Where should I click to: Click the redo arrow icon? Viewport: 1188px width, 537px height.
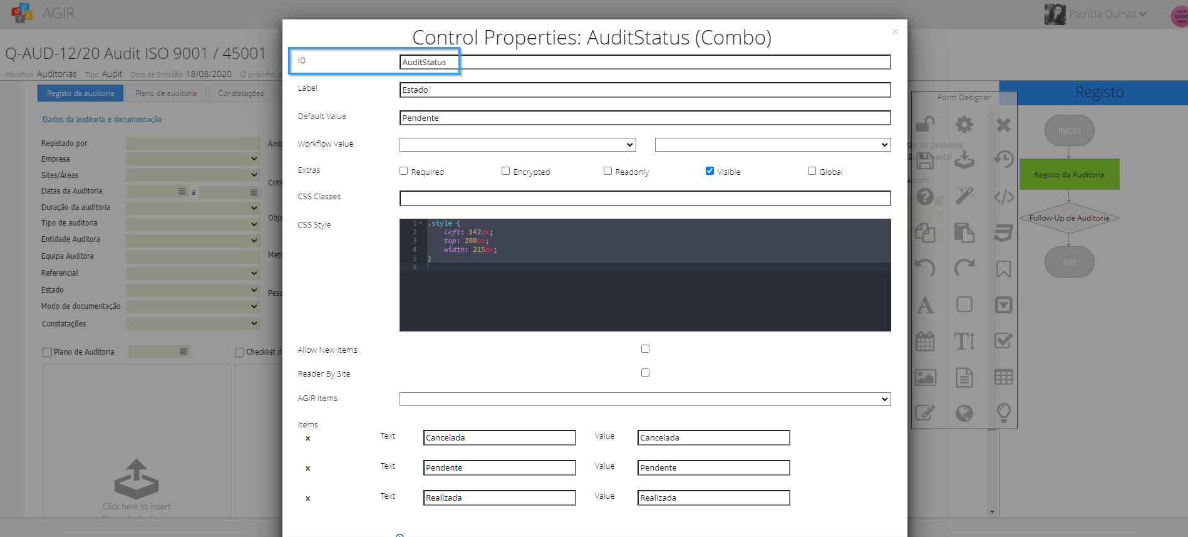(964, 268)
